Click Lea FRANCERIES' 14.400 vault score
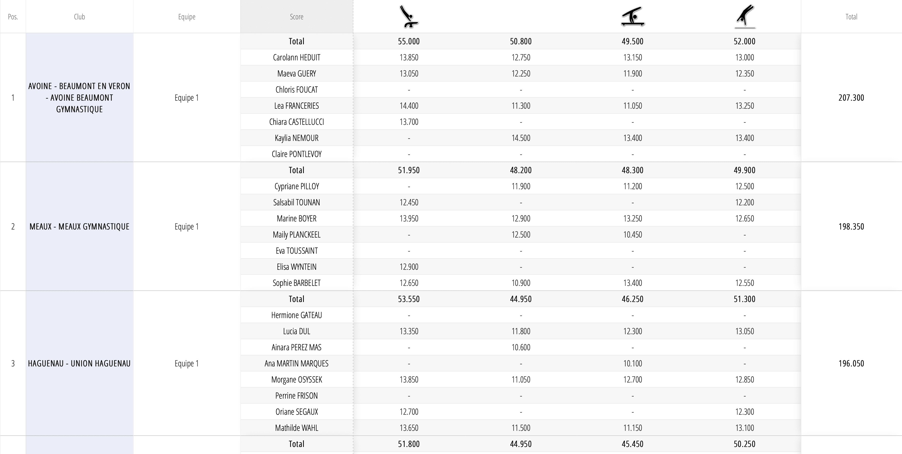 (x=409, y=106)
